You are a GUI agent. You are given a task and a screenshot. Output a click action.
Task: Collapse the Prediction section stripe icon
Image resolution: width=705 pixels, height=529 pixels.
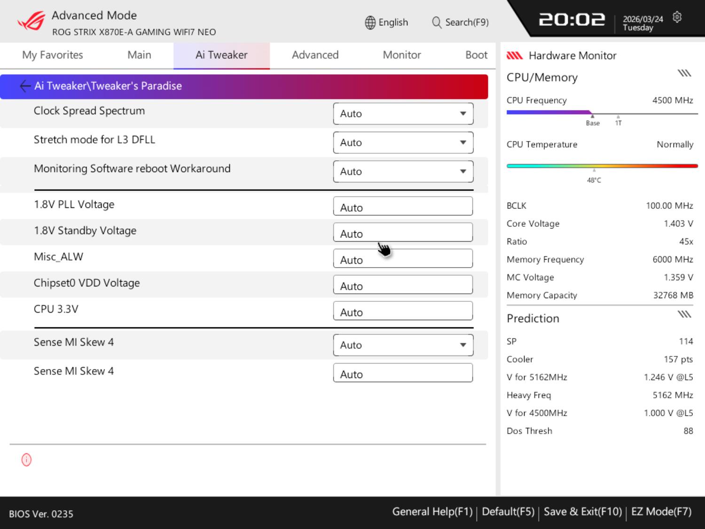pos(684,314)
